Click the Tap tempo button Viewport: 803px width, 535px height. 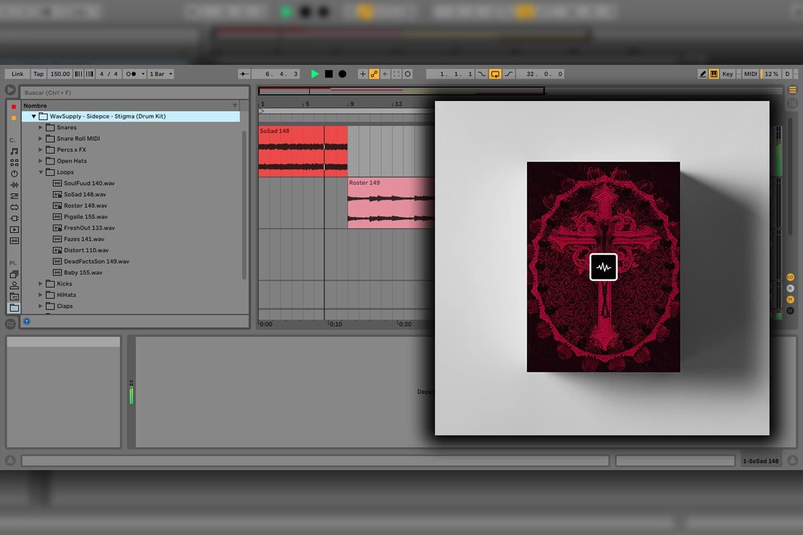[x=39, y=74]
